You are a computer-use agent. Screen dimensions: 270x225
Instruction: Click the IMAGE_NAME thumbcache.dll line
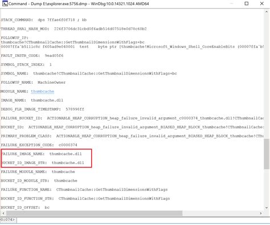pos(32,100)
